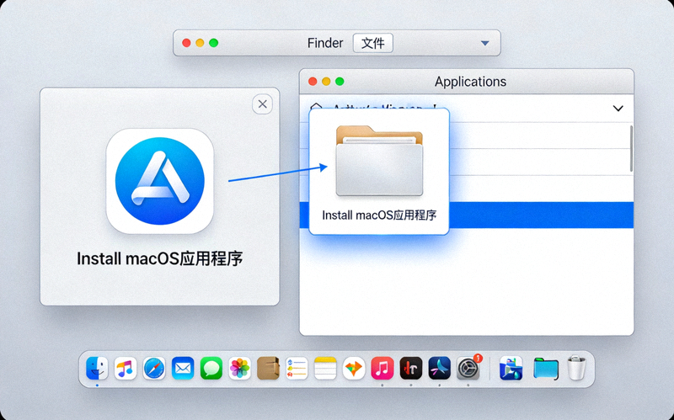Image resolution: width=674 pixels, height=420 pixels.
Task: Select the blue highlighted row in Applications
Action: [467, 215]
